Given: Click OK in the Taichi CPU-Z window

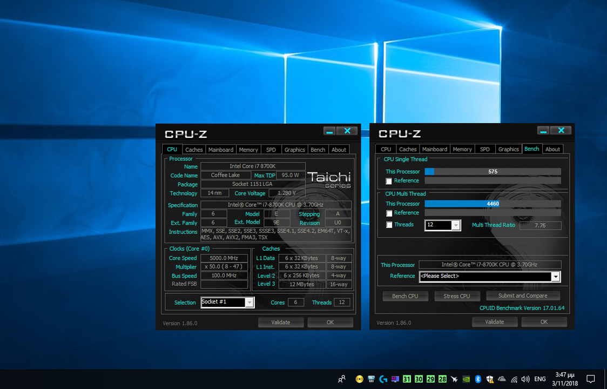Looking at the screenshot, I should (330, 323).
